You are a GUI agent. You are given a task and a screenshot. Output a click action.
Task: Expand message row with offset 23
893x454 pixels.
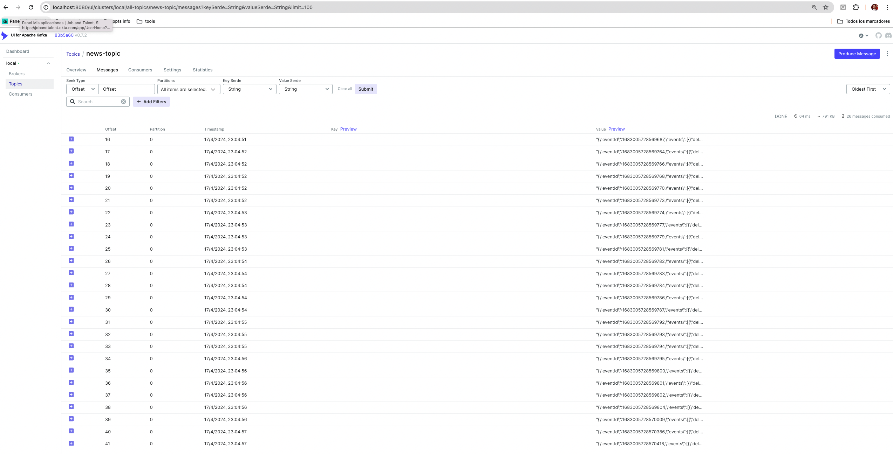tap(71, 224)
